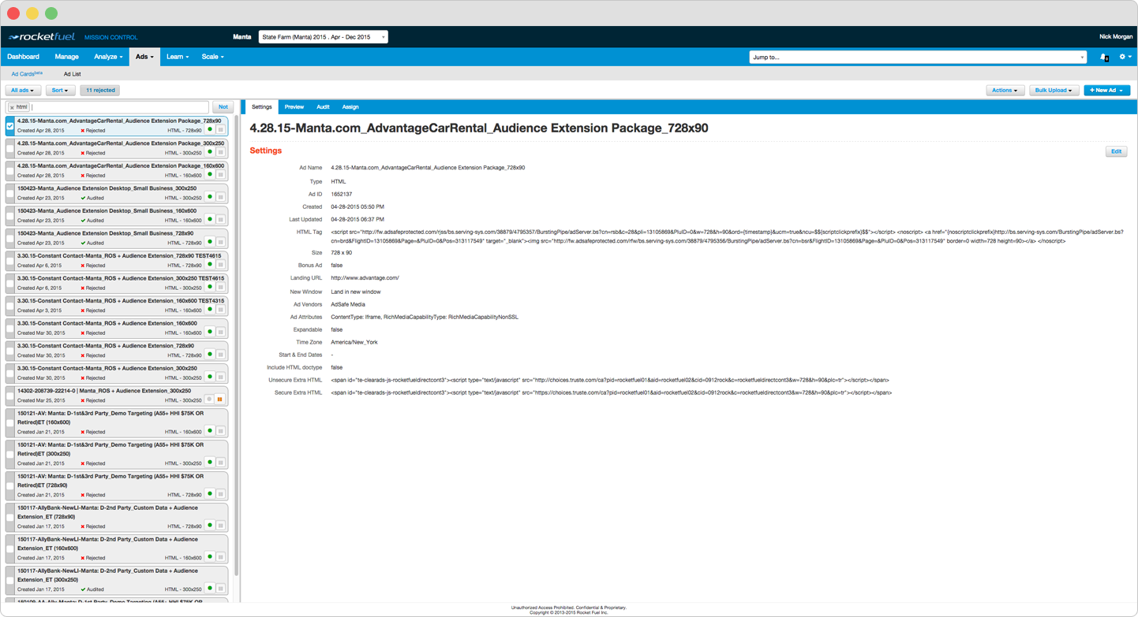Viewport: 1138px width, 617px height.
Task: Click the green status dot on AdvantageCarRental 728x90 ad
Action: coord(210,129)
